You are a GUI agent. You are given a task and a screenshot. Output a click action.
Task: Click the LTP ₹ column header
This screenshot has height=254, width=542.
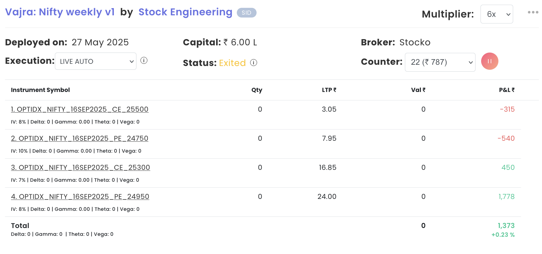329,90
